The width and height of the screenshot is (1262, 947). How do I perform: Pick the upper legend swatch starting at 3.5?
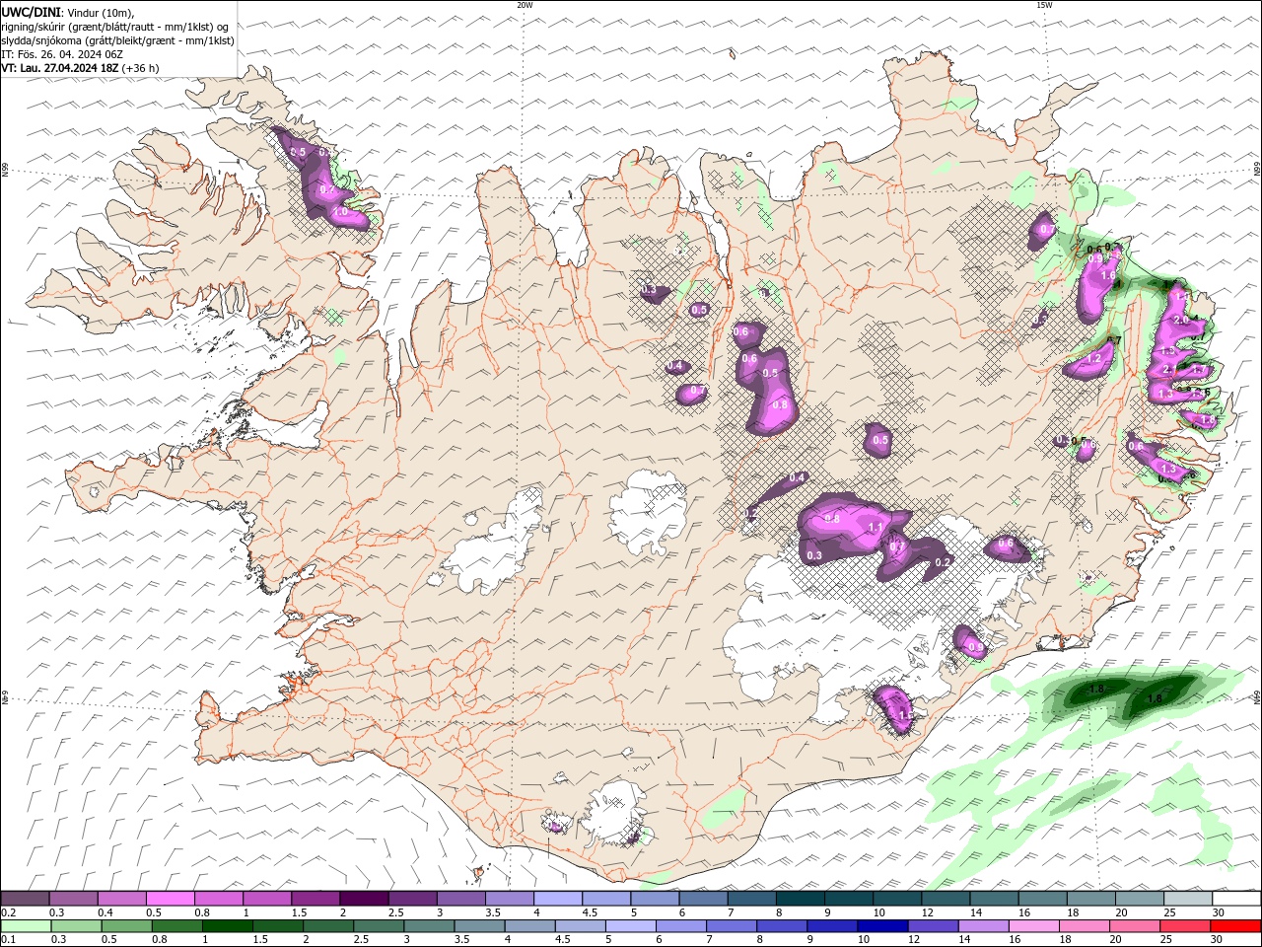click(510, 899)
